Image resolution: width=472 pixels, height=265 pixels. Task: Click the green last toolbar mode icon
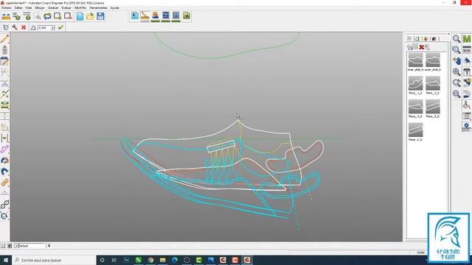tap(187, 16)
